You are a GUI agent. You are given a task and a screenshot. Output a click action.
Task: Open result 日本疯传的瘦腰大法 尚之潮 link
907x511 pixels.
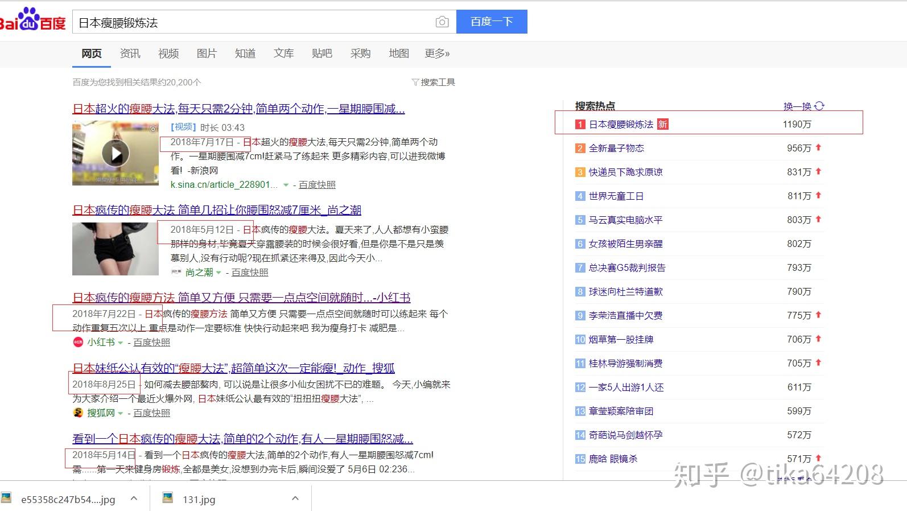217,210
